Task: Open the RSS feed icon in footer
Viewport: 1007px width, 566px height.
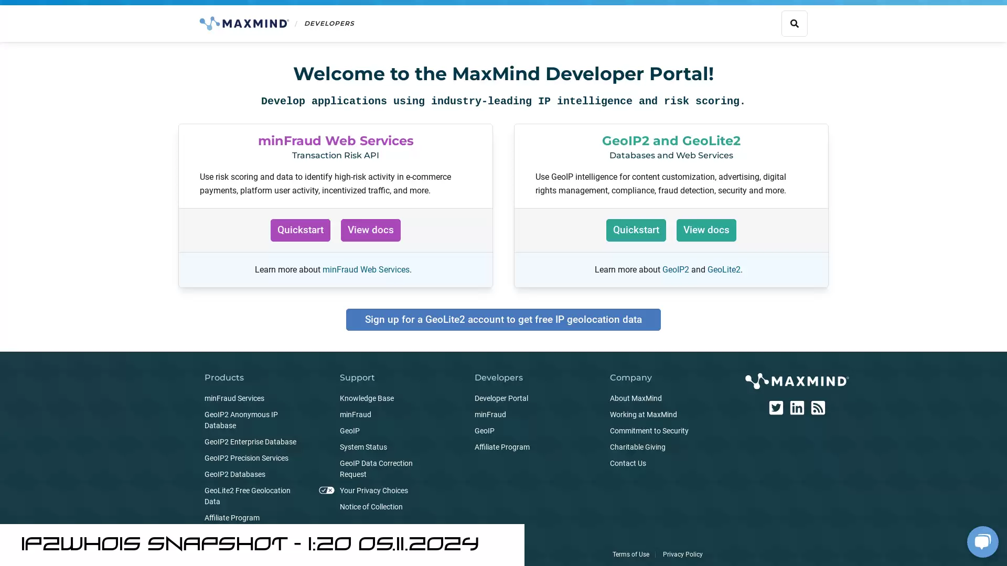Action: (x=818, y=408)
